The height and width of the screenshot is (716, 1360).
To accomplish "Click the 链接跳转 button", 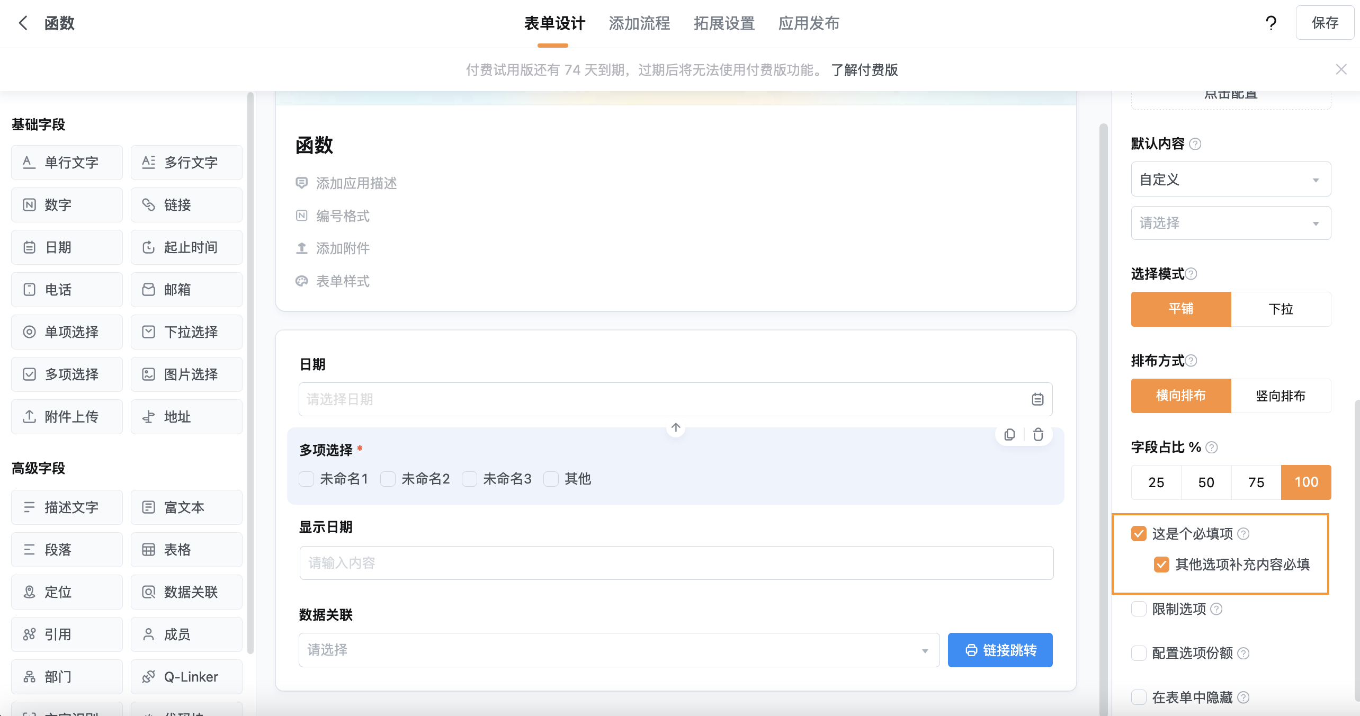I will point(1000,650).
